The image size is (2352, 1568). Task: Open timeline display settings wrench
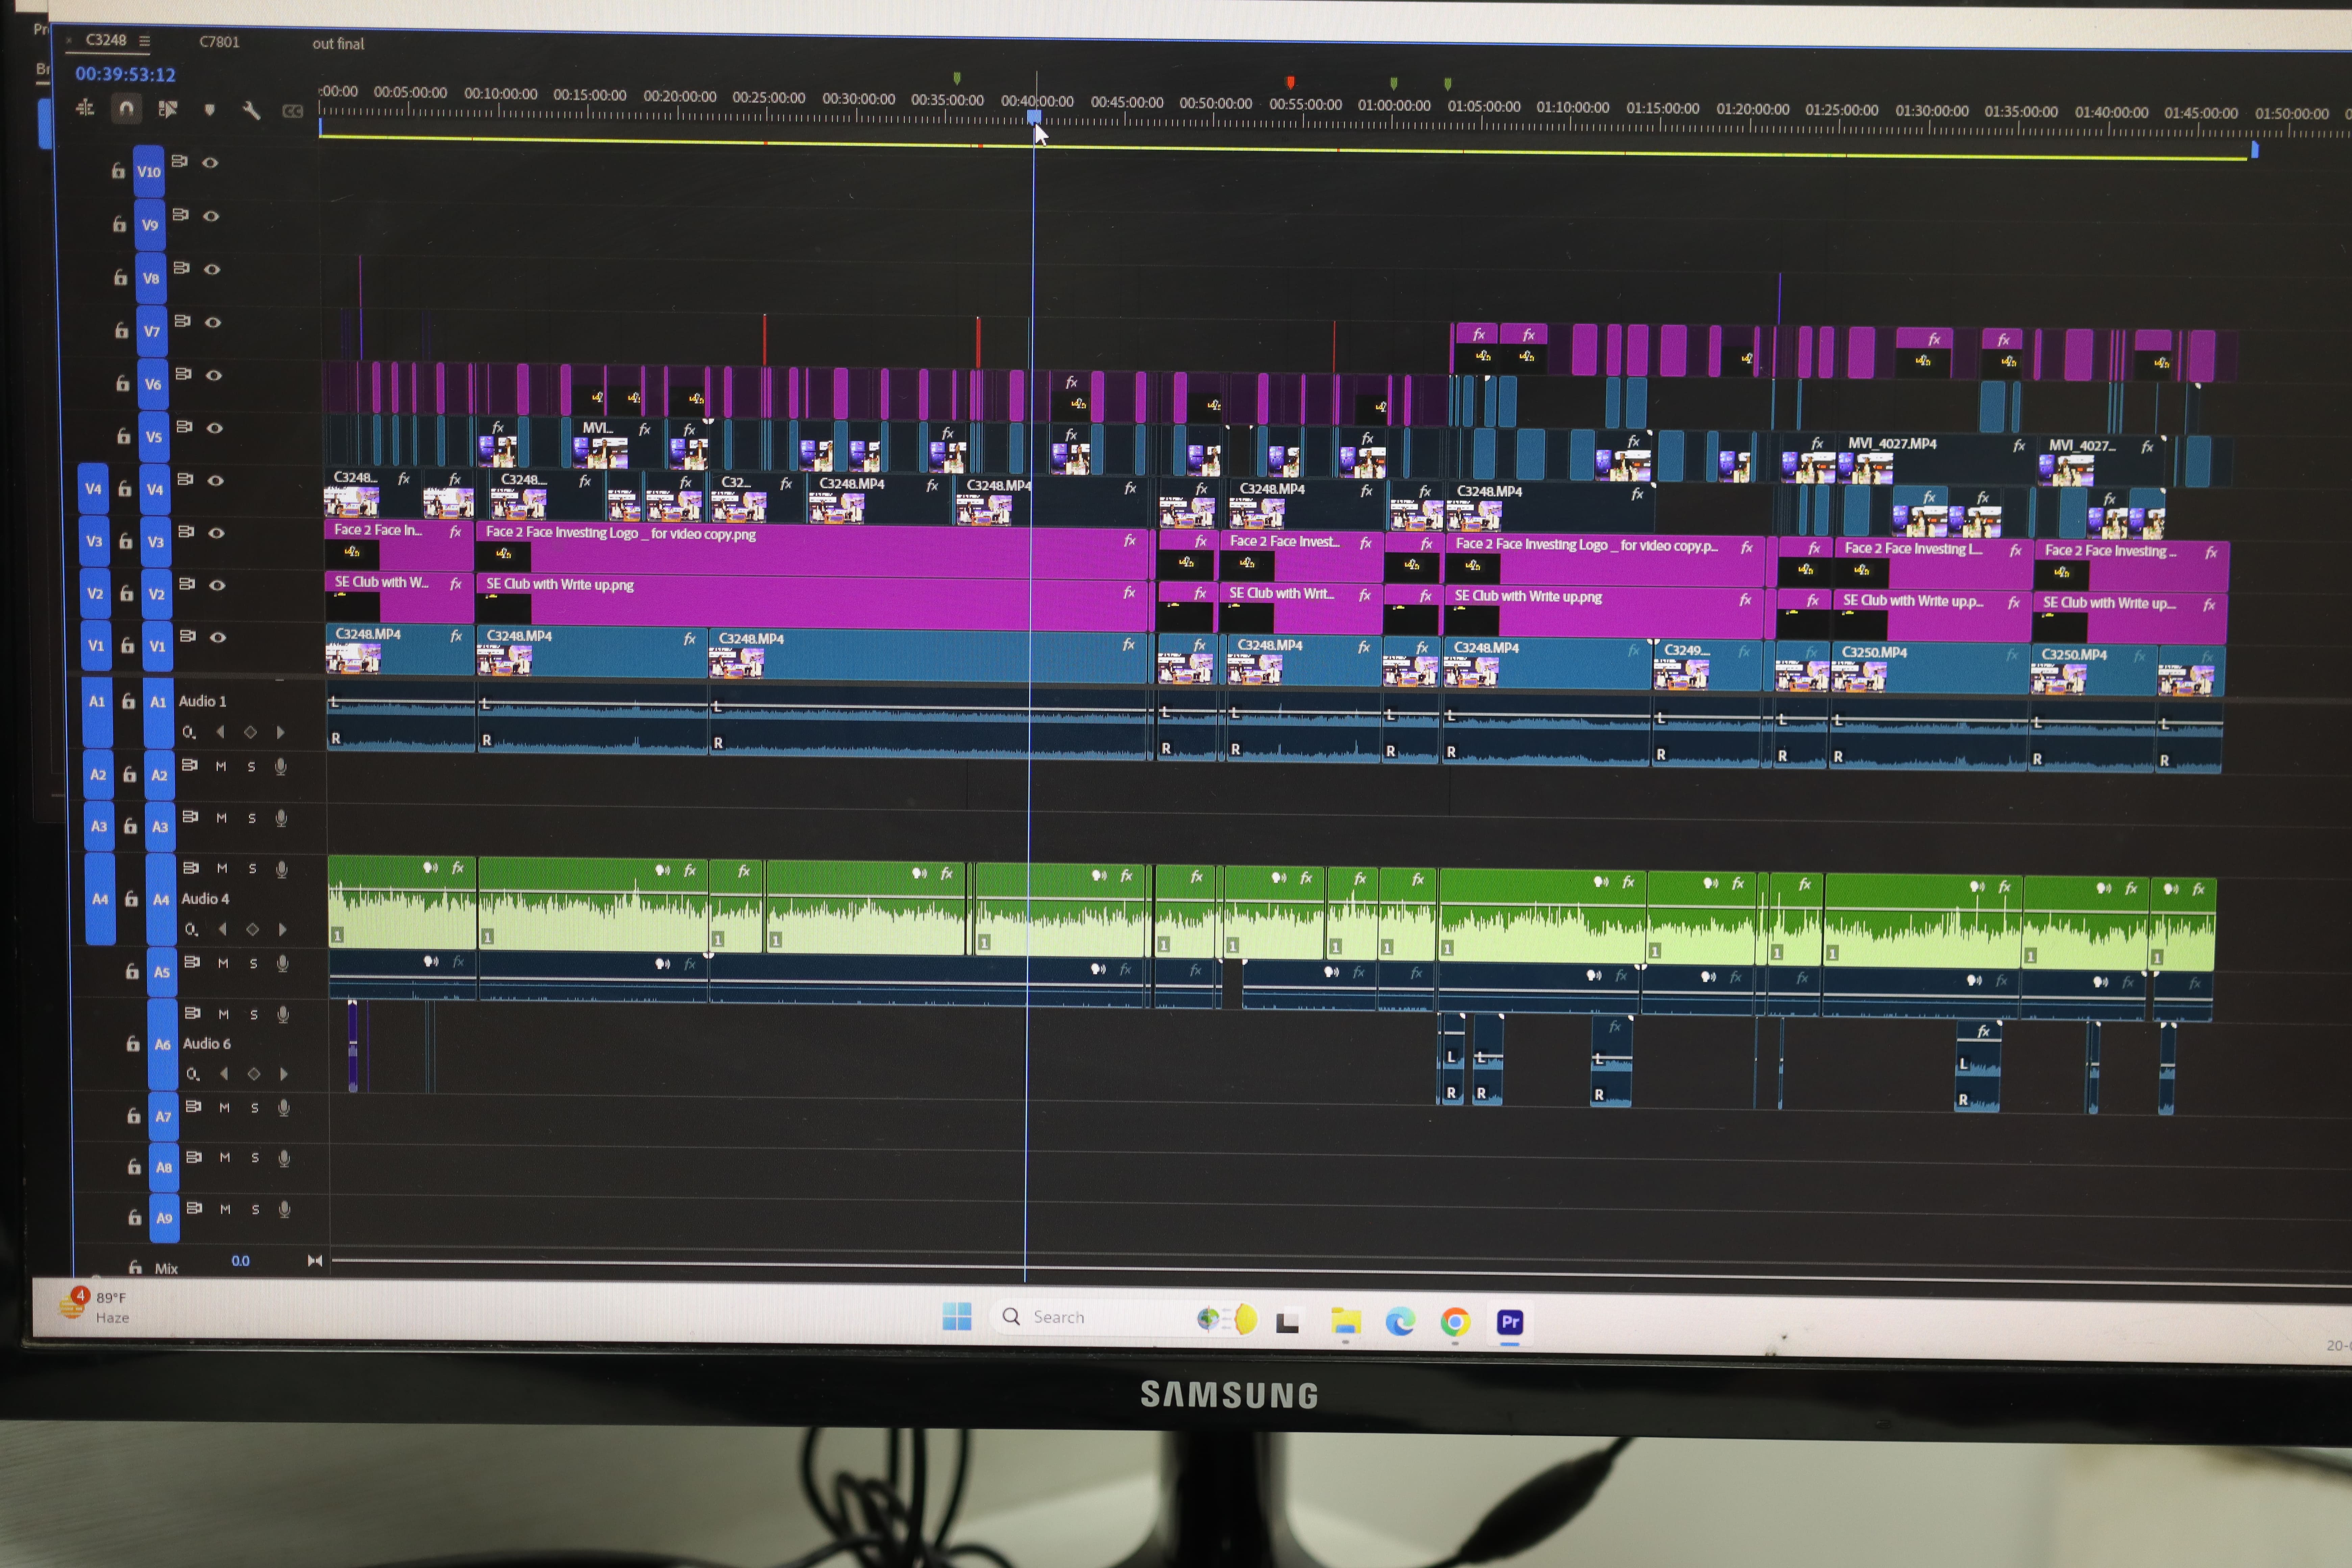251,110
